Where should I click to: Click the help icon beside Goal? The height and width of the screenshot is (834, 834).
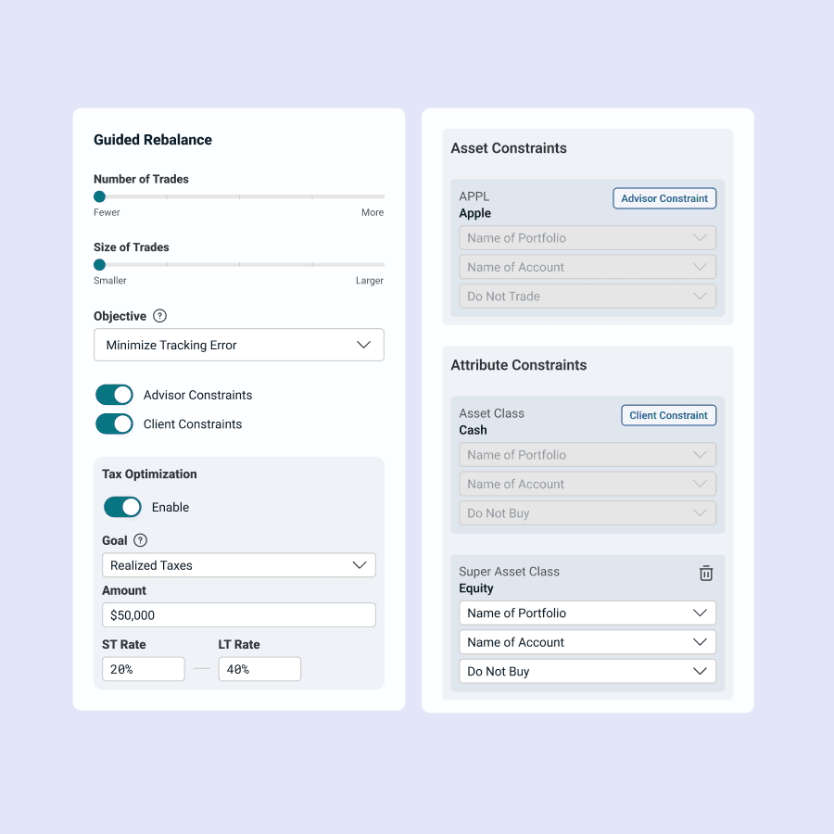[x=140, y=540]
